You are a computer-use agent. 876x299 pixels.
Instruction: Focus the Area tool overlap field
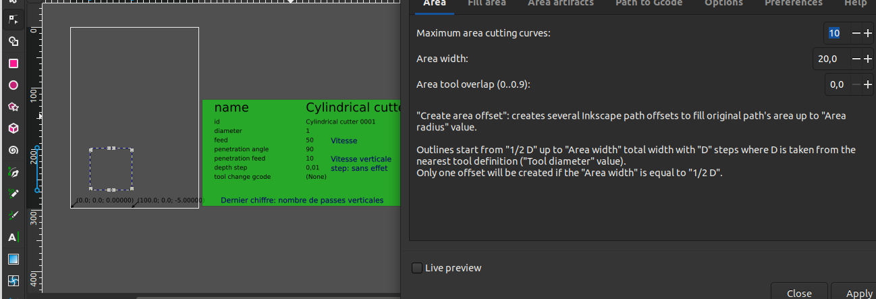click(x=836, y=84)
